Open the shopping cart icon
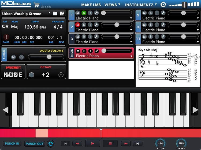Viewport: 201px width, 150px height. pyautogui.click(x=36, y=5)
